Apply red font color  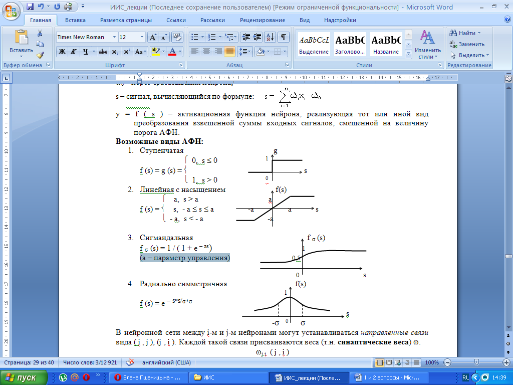pyautogui.click(x=172, y=52)
